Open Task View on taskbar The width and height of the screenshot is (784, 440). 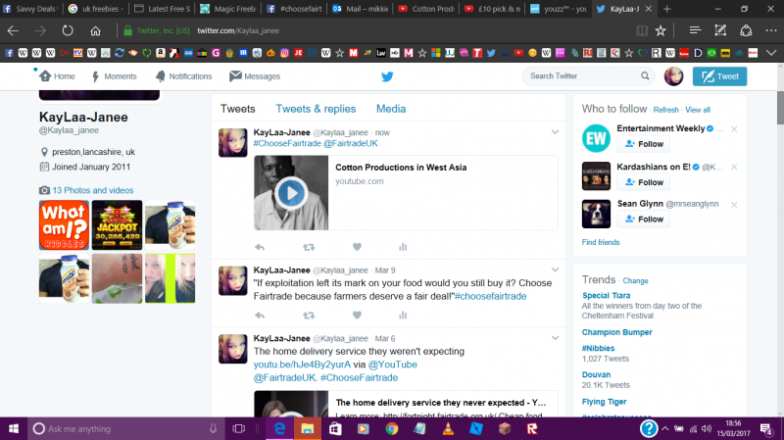(239, 428)
